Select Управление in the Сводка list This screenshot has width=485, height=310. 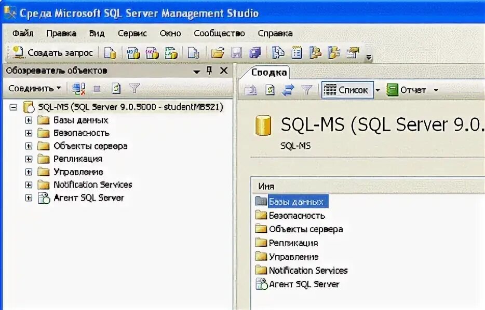(293, 257)
